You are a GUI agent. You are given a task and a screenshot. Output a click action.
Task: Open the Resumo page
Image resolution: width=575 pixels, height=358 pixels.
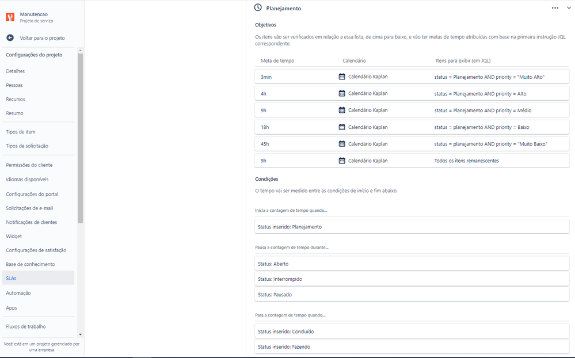point(14,113)
